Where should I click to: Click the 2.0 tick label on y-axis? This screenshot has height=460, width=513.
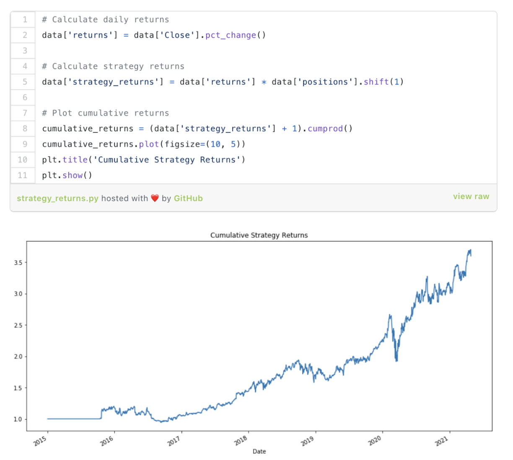18,357
